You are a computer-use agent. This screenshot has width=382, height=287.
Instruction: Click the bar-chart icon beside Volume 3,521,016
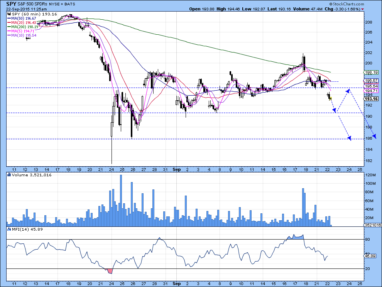9,175
